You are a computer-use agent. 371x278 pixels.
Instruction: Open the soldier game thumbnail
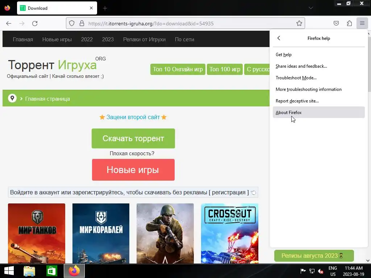click(x=165, y=233)
